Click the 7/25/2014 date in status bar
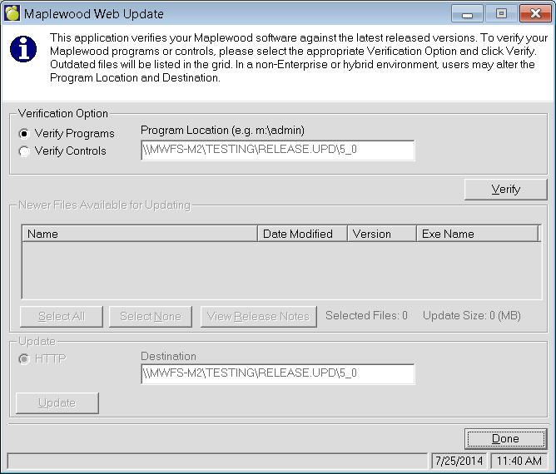The image size is (556, 474). [x=459, y=461]
